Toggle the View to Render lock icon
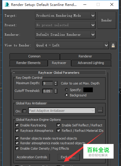121x166 pixels. 113,45
